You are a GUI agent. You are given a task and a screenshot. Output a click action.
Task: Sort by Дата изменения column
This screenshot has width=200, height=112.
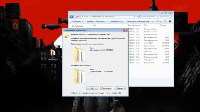[x=134, y=25]
